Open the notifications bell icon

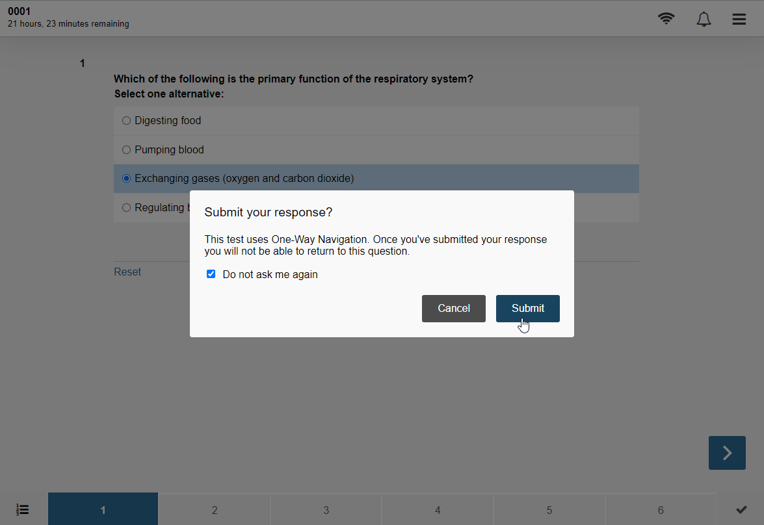pos(703,19)
